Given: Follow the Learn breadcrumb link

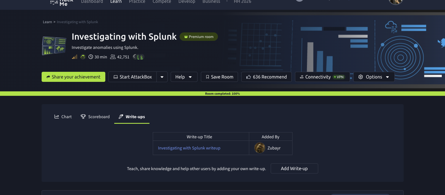Looking at the screenshot, I should [47, 22].
